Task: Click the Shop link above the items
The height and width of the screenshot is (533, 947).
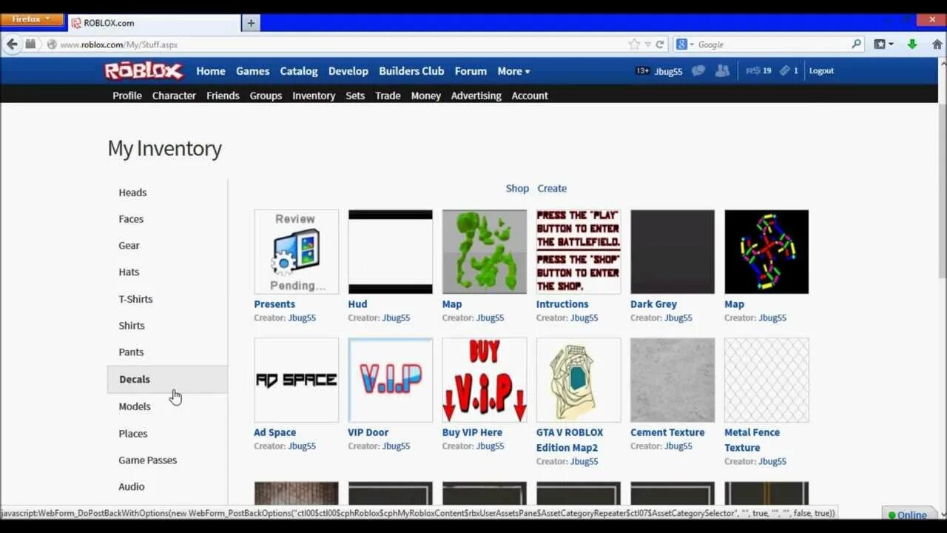Action: point(517,188)
